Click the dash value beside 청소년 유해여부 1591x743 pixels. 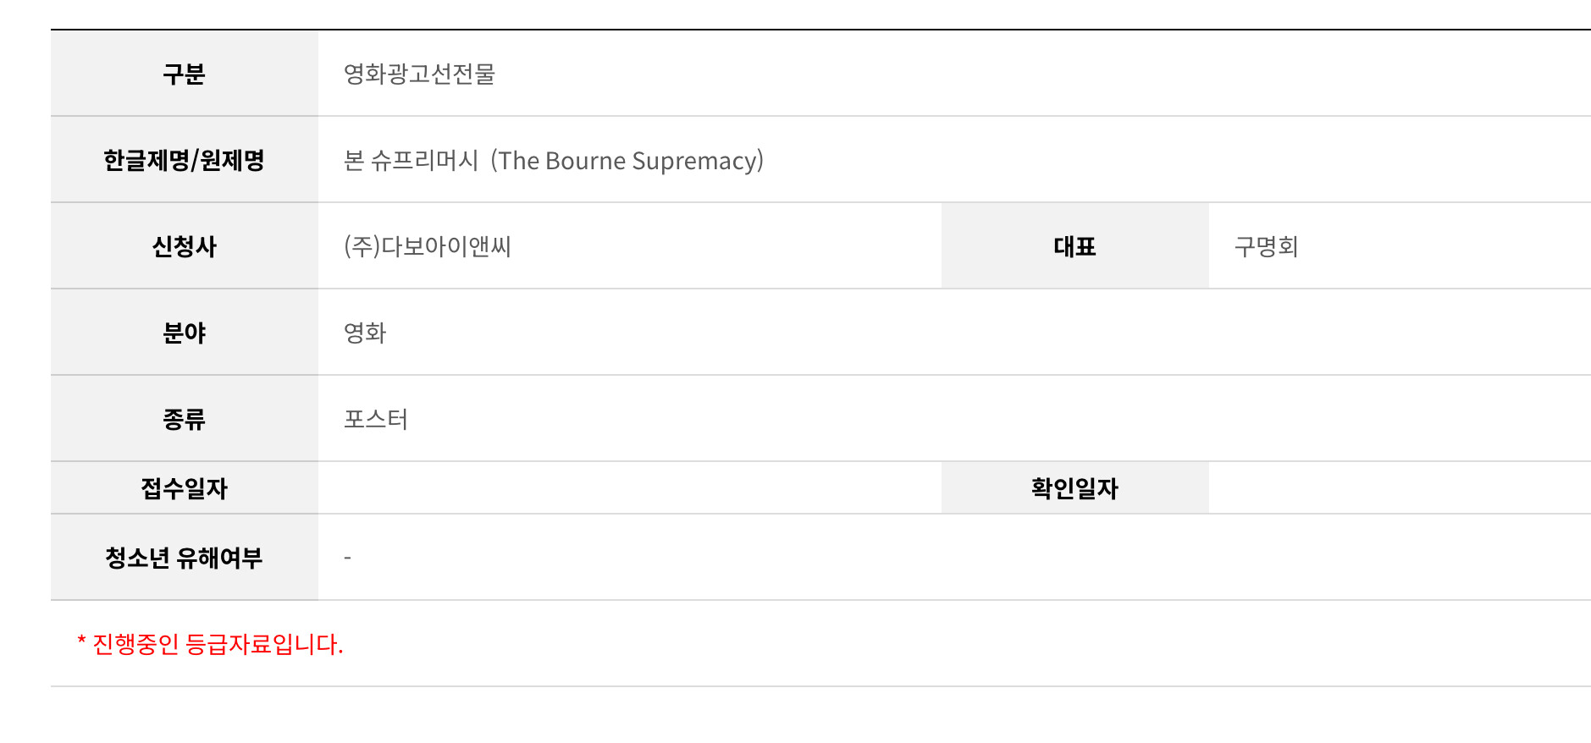(348, 558)
